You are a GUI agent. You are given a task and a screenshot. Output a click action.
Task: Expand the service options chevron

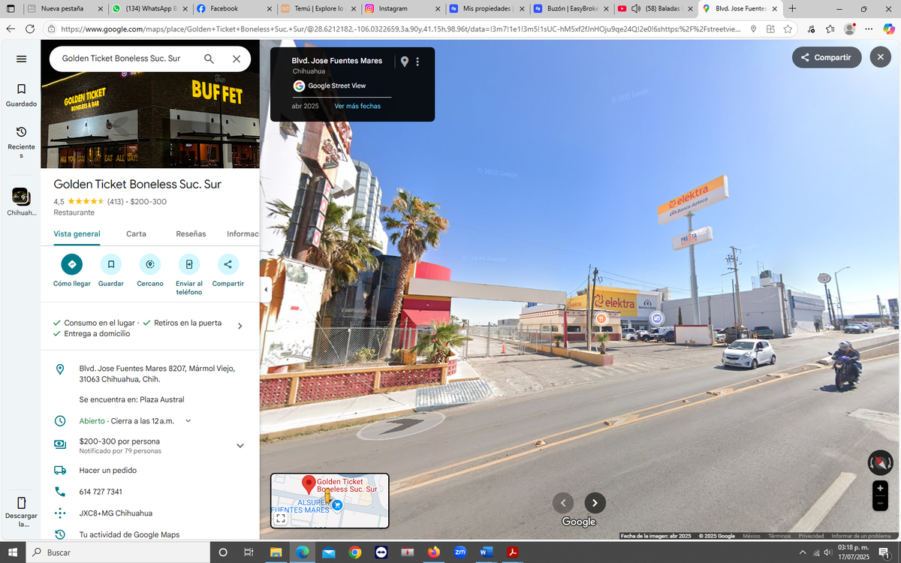[x=240, y=327]
